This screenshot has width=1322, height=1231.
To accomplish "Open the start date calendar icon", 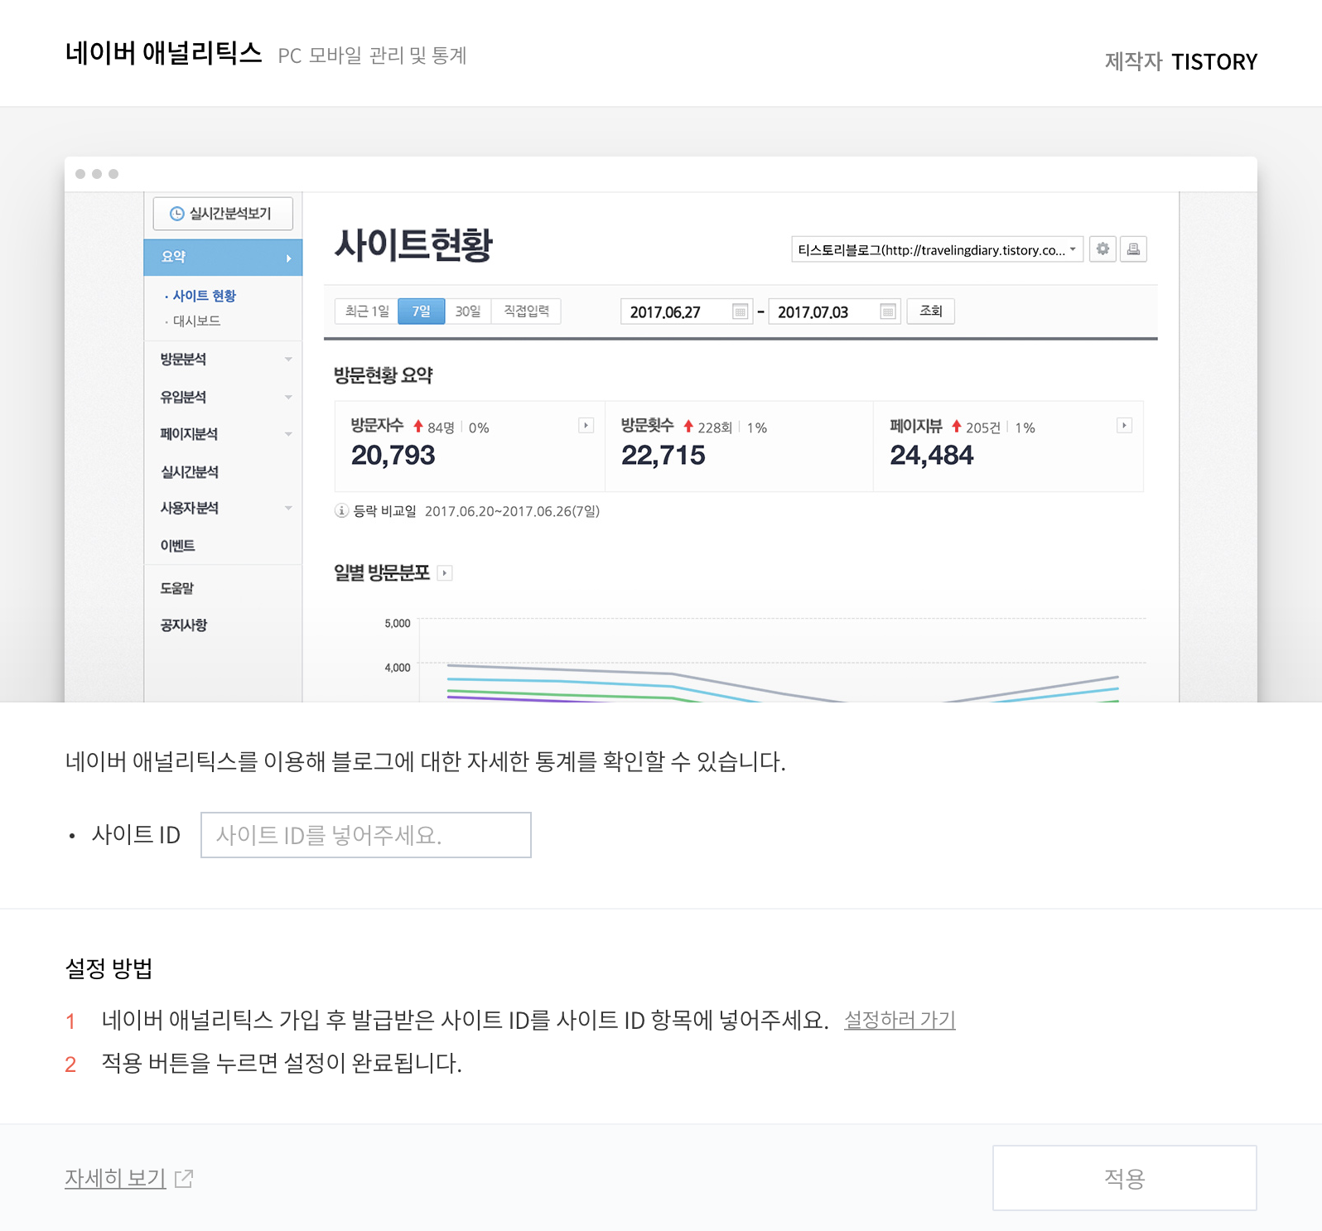I will 741,311.
